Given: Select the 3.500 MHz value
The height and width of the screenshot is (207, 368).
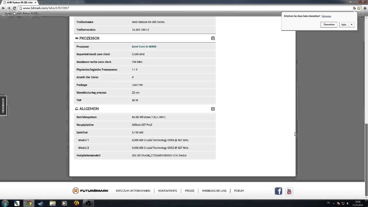Looking at the screenshot, I should (138, 54).
